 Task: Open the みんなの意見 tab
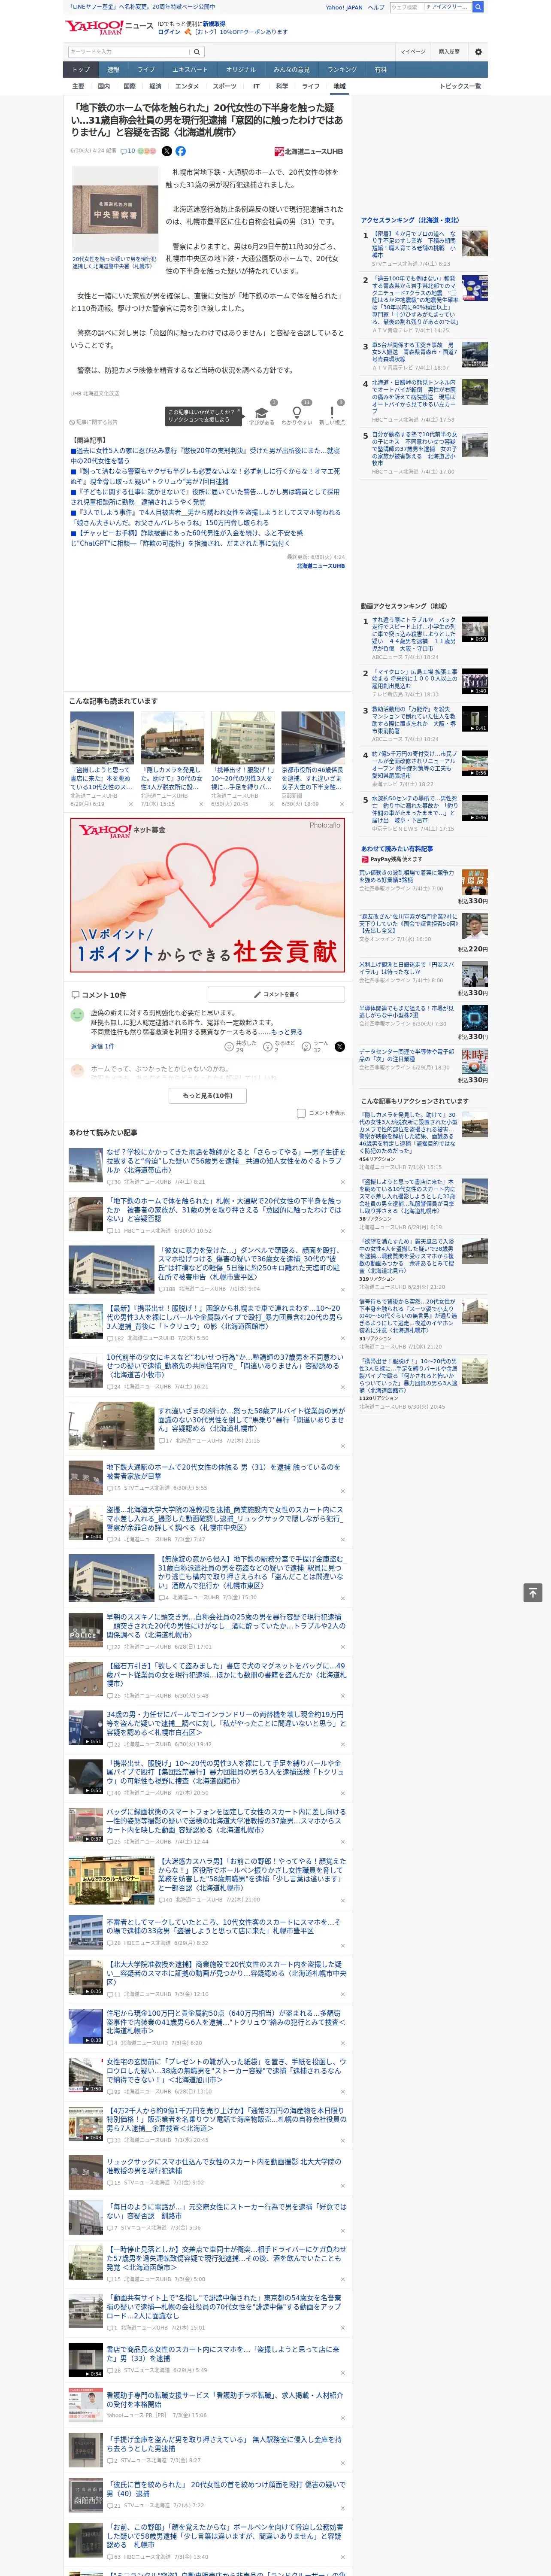(292, 70)
